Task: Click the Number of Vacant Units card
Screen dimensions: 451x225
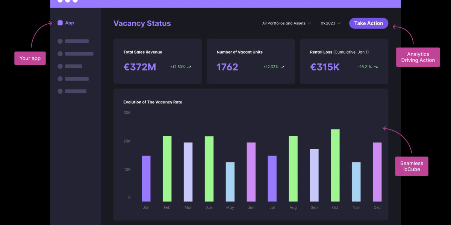Action: (251, 61)
